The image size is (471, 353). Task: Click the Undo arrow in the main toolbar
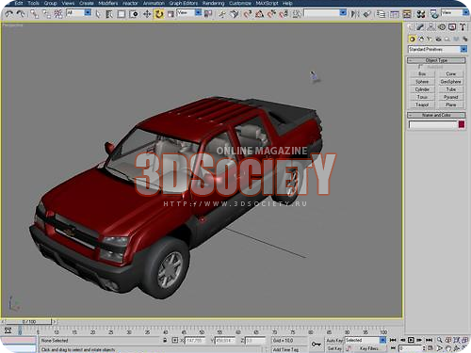coord(9,14)
